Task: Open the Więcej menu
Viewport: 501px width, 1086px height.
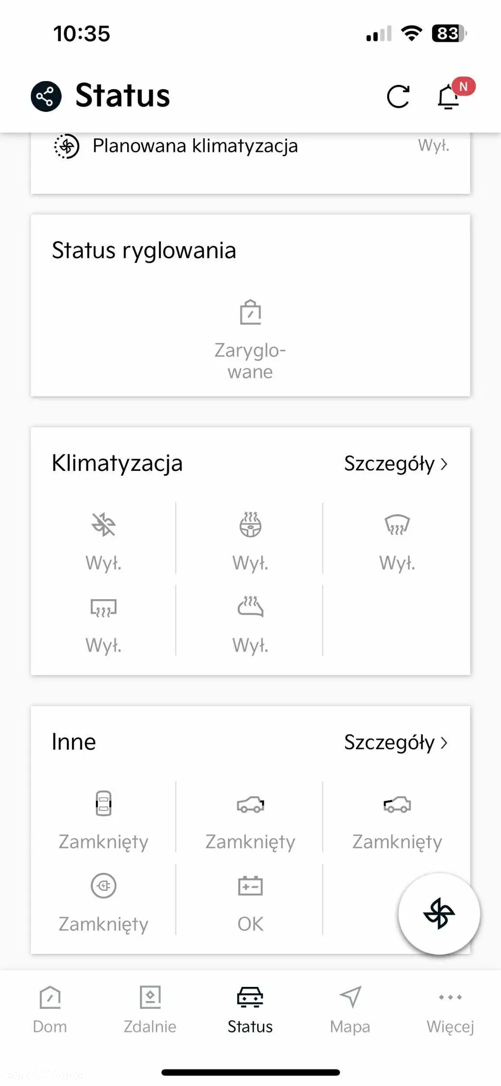Action: coord(450,1010)
